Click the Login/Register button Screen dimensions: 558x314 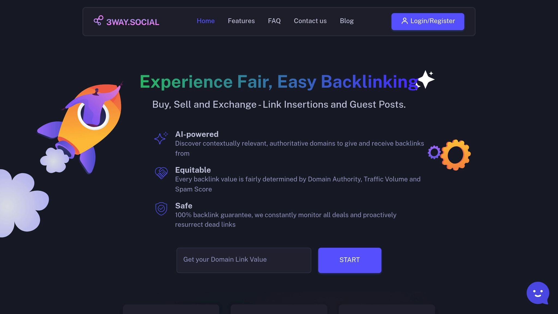pos(428,22)
